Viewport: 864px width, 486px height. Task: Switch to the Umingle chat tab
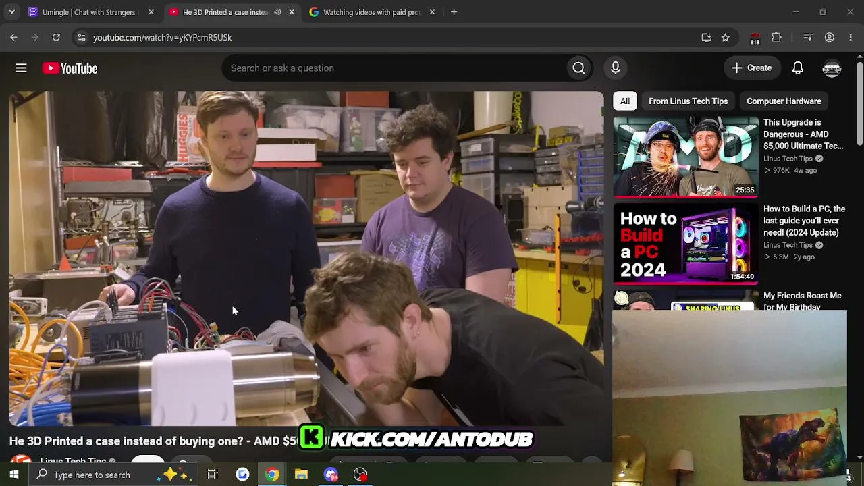(x=92, y=12)
